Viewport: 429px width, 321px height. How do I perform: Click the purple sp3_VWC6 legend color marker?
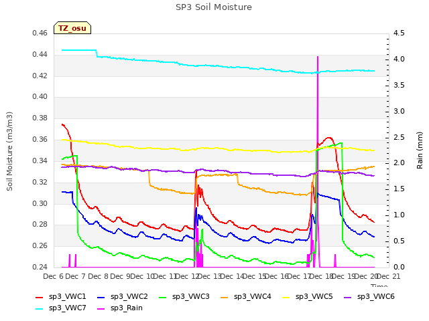(x=347, y=297)
